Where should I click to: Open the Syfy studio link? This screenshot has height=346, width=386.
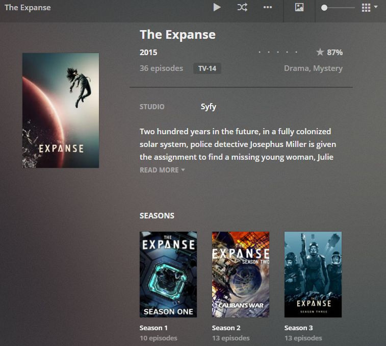tap(208, 107)
